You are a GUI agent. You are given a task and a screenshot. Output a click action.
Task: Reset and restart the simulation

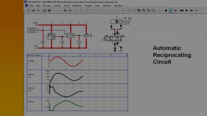(x=182, y=11)
